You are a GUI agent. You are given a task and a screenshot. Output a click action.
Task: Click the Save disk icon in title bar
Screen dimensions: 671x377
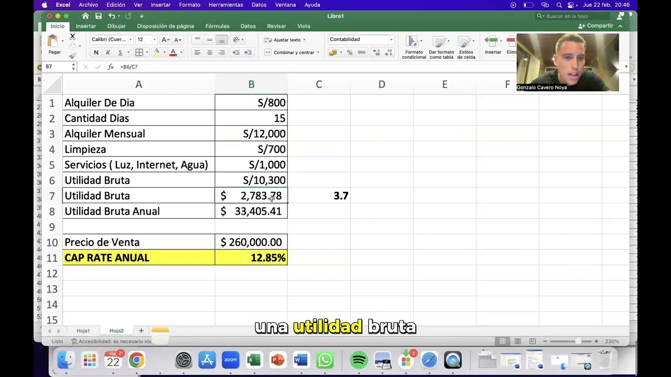click(99, 16)
